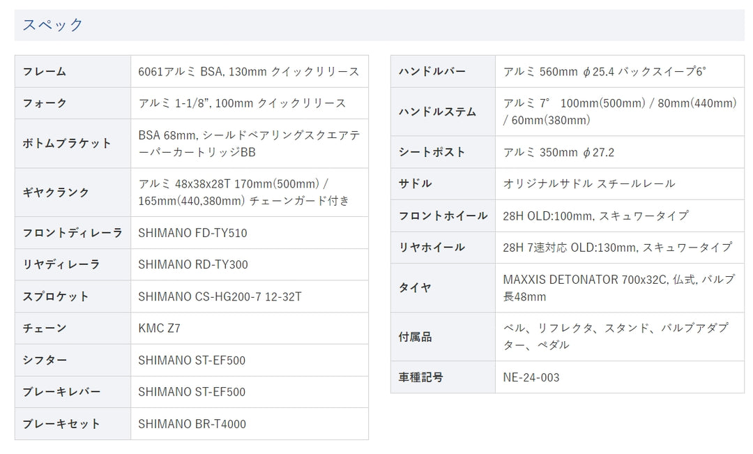This screenshot has width=753, height=454.
Task: Select the ハンドルステム spec value cell
Action: (x=619, y=112)
